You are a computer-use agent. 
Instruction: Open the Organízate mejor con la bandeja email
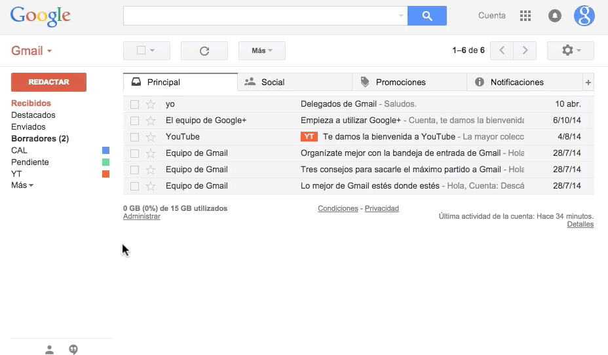pyautogui.click(x=358, y=153)
